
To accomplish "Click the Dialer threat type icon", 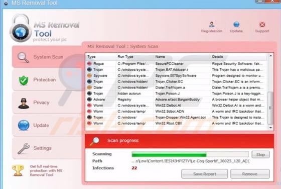I will tap(89, 87).
